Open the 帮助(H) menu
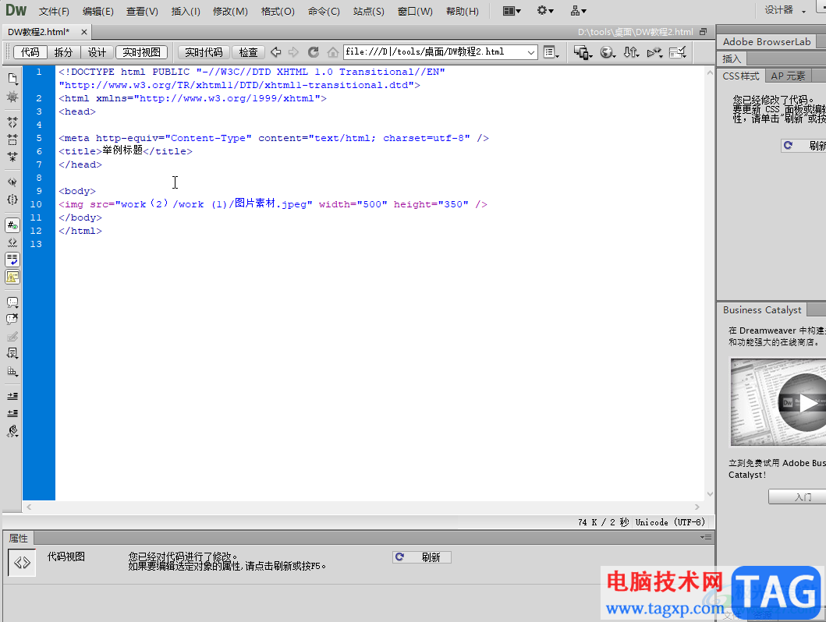This screenshot has height=622, width=826. pyautogui.click(x=463, y=11)
